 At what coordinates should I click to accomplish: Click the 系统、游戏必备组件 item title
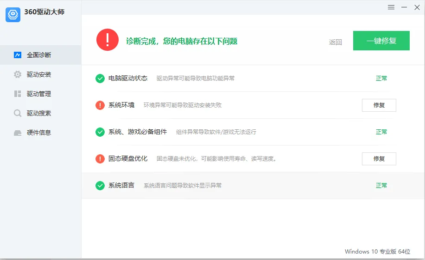pyautogui.click(x=138, y=132)
